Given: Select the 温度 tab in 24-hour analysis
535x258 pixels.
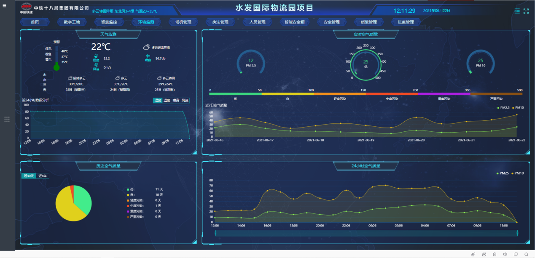Looking at the screenshot, I should click(157, 101).
